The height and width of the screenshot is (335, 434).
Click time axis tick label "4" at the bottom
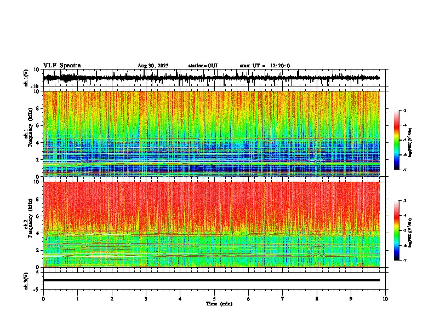tap(180, 299)
